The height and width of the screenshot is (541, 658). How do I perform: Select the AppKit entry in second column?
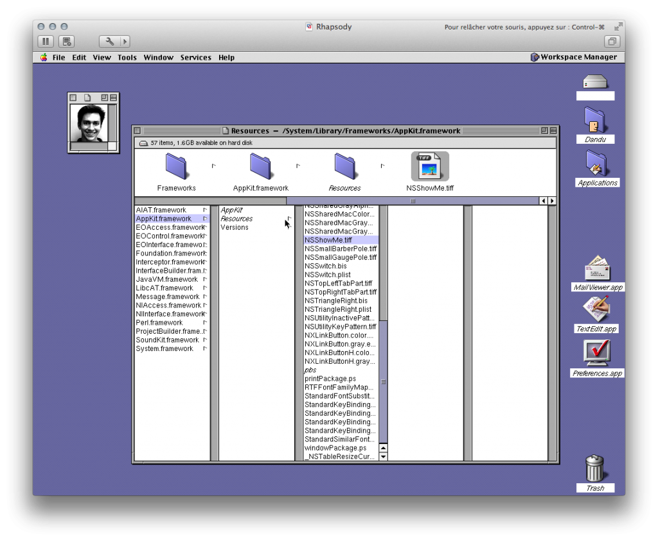coord(256,210)
